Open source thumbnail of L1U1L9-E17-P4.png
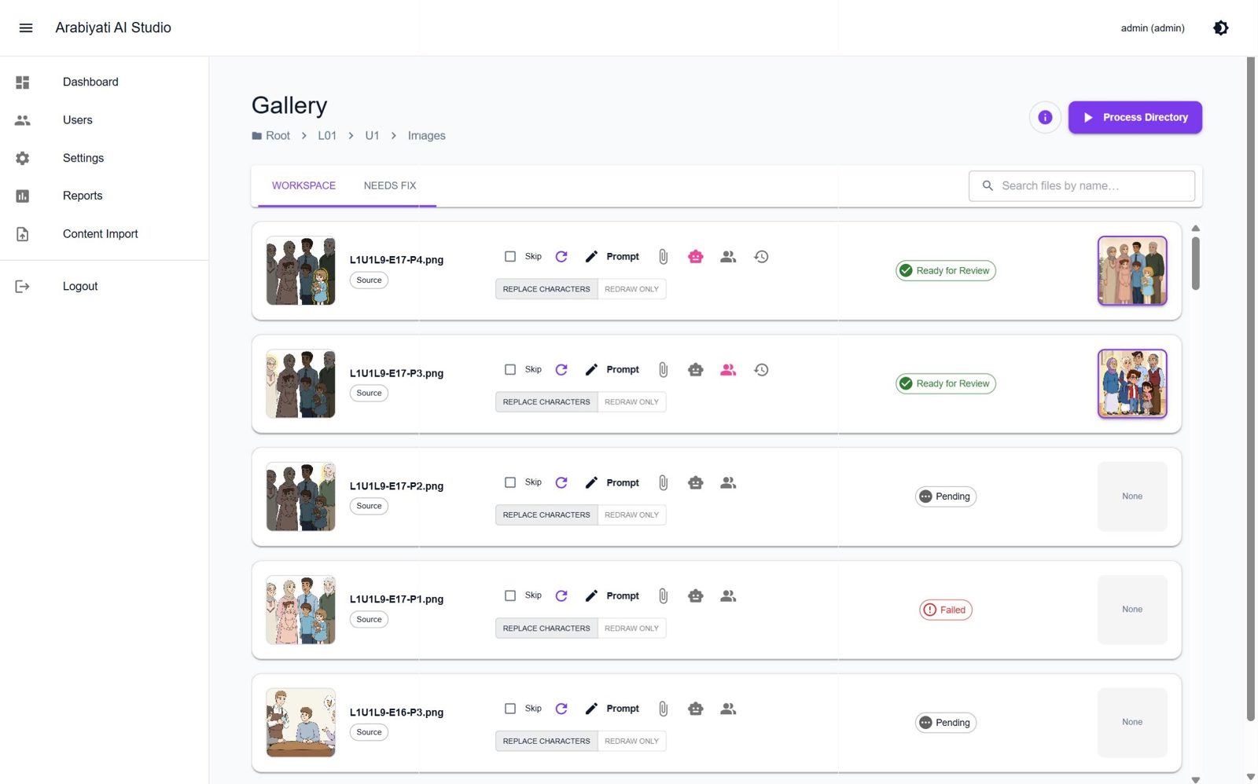Screen dimensions: 1258x784 click(301, 271)
